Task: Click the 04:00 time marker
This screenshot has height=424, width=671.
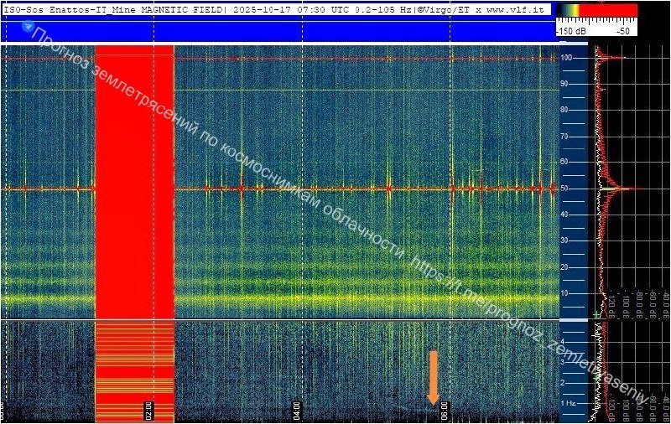Action: click(x=296, y=411)
